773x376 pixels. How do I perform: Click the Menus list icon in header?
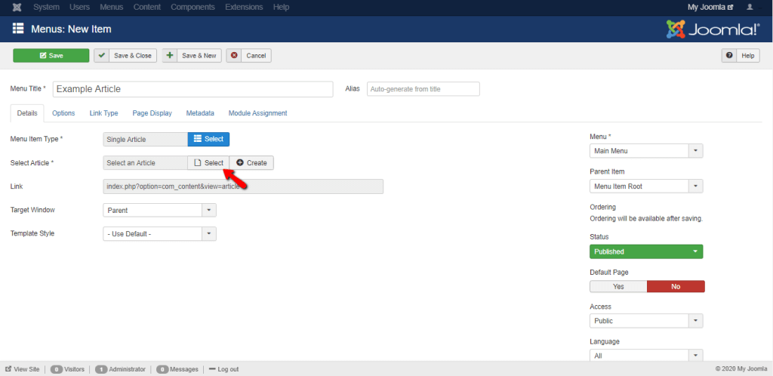click(18, 29)
